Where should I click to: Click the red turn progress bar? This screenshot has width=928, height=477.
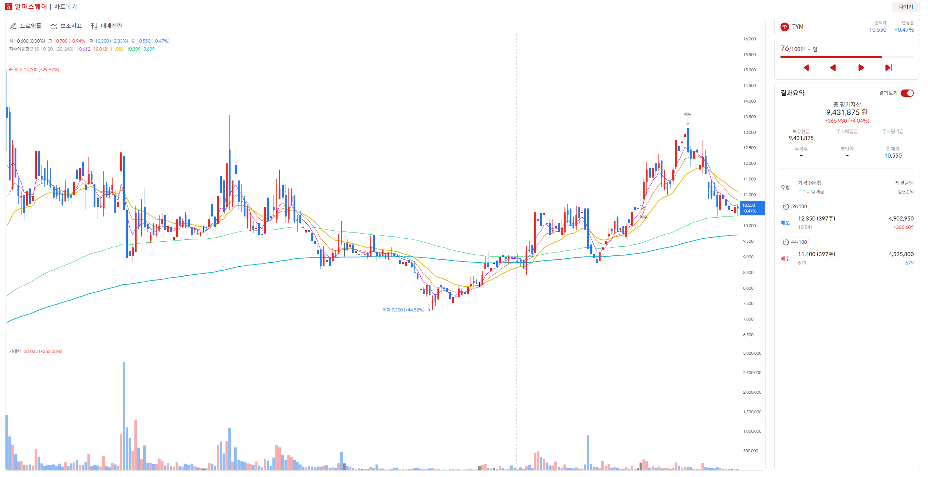pos(830,57)
